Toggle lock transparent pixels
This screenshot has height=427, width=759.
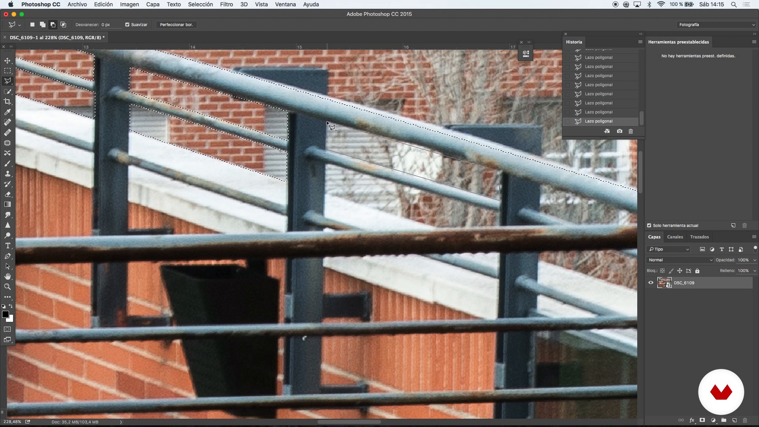tap(663, 271)
